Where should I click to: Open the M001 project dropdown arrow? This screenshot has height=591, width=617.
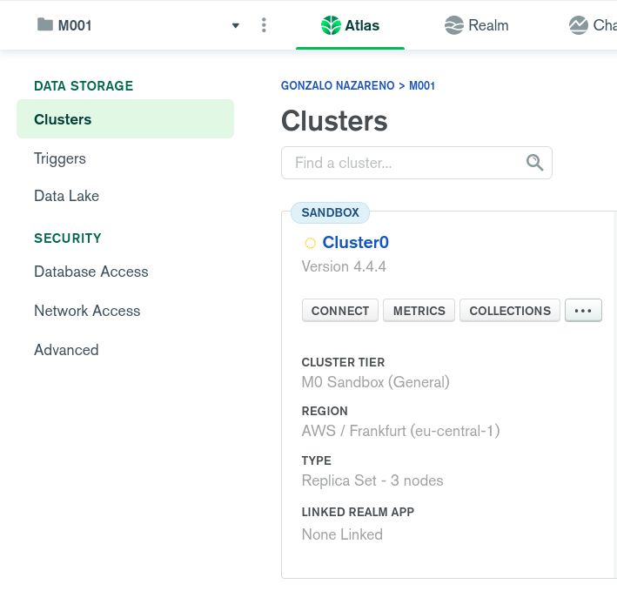235,26
